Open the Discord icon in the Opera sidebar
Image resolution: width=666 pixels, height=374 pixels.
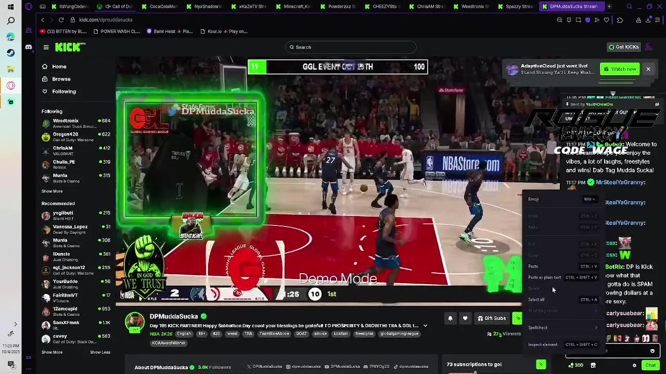[x=29, y=47]
